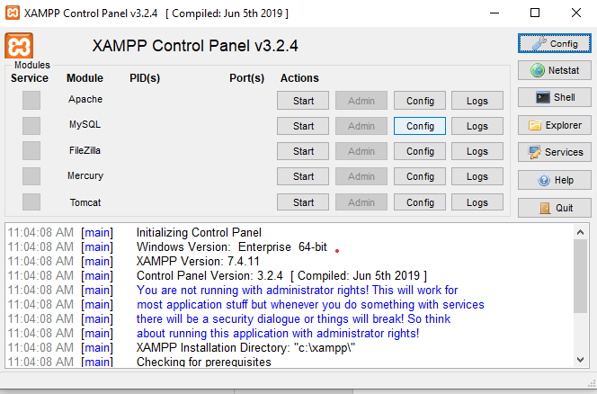Open Apache Config menu
This screenshot has height=394, width=597.
[x=420, y=101]
